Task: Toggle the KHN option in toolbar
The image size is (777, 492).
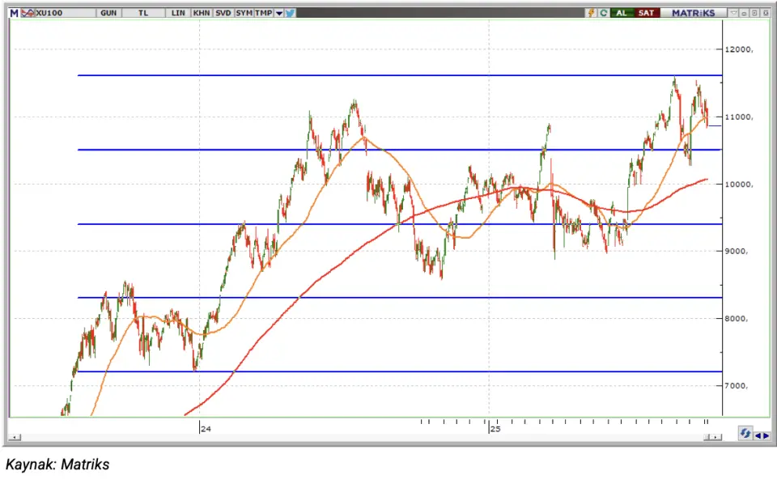Action: [x=202, y=14]
